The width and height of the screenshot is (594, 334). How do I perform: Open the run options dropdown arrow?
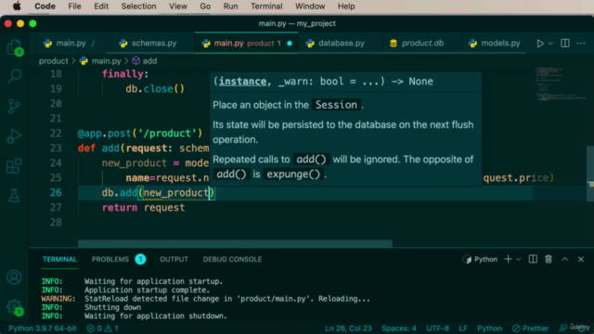pos(550,44)
